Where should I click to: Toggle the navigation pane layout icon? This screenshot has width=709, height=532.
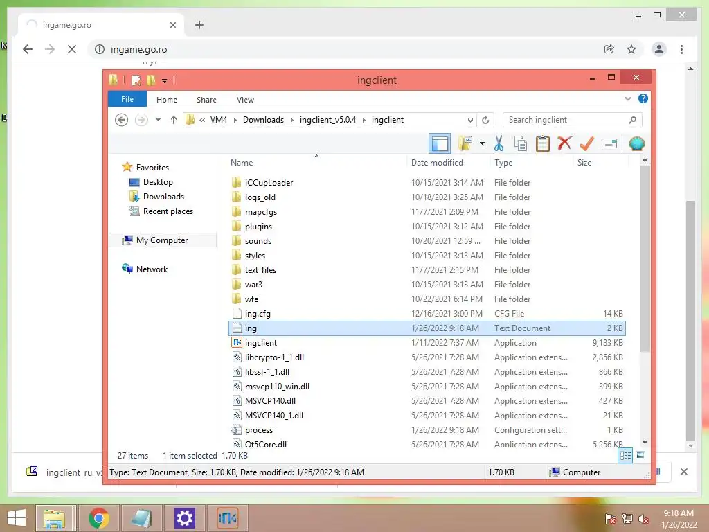point(440,144)
